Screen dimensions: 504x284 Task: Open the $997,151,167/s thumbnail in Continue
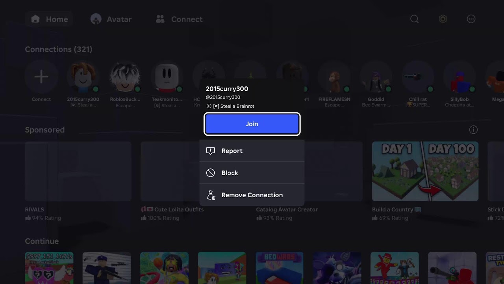click(49, 268)
